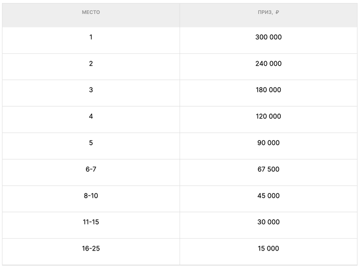The height and width of the screenshot is (268, 360).
Task: Click the 120 000 prize value
Action: click(x=268, y=117)
